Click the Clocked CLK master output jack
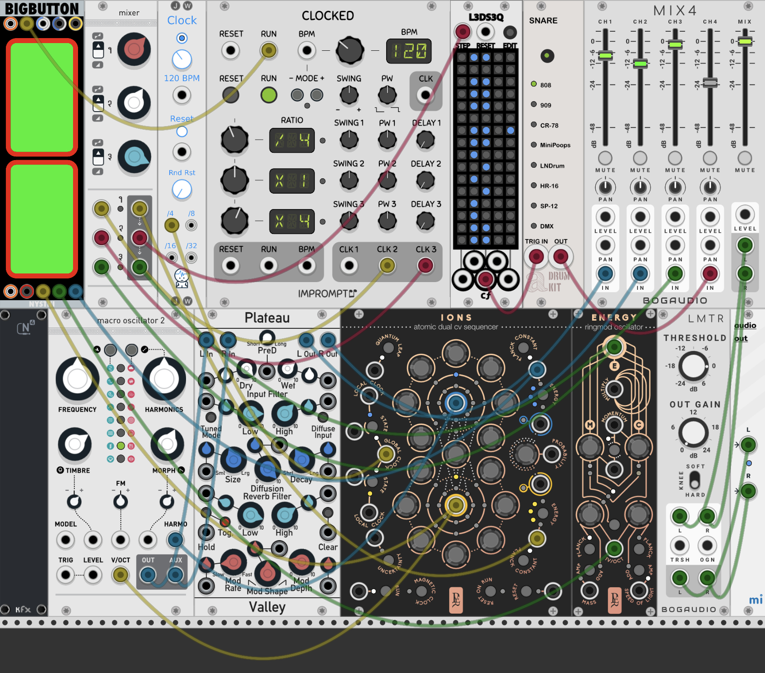The image size is (765, 673). click(x=425, y=95)
